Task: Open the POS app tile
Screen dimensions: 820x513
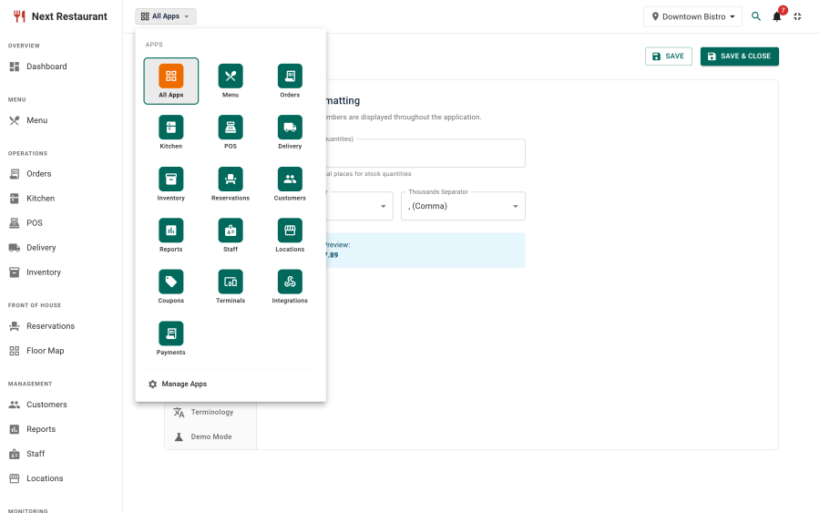Action: pos(231,132)
